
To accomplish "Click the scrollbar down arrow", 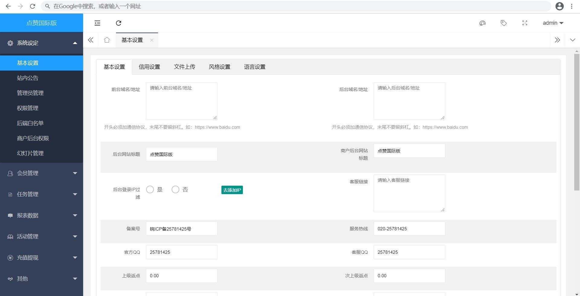I will pyautogui.click(x=577, y=294).
